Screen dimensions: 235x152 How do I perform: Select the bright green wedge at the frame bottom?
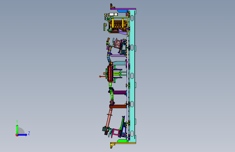point(122,141)
